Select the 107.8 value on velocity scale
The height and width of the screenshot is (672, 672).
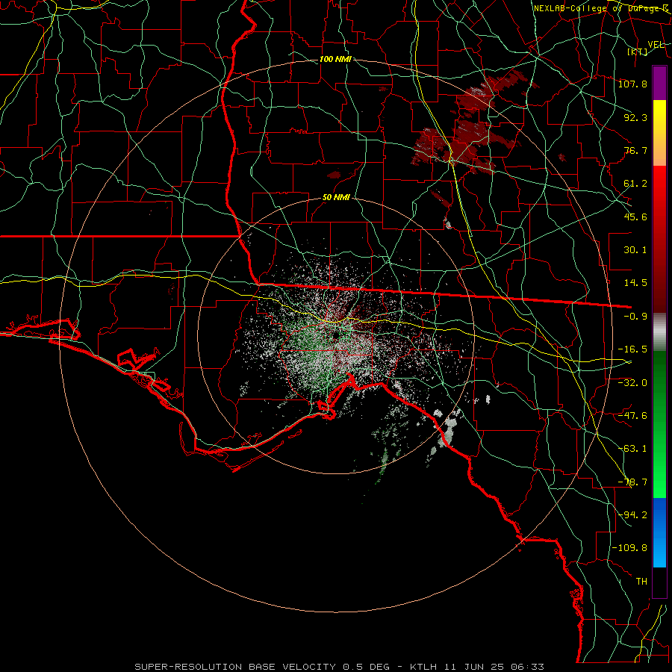[x=632, y=84]
